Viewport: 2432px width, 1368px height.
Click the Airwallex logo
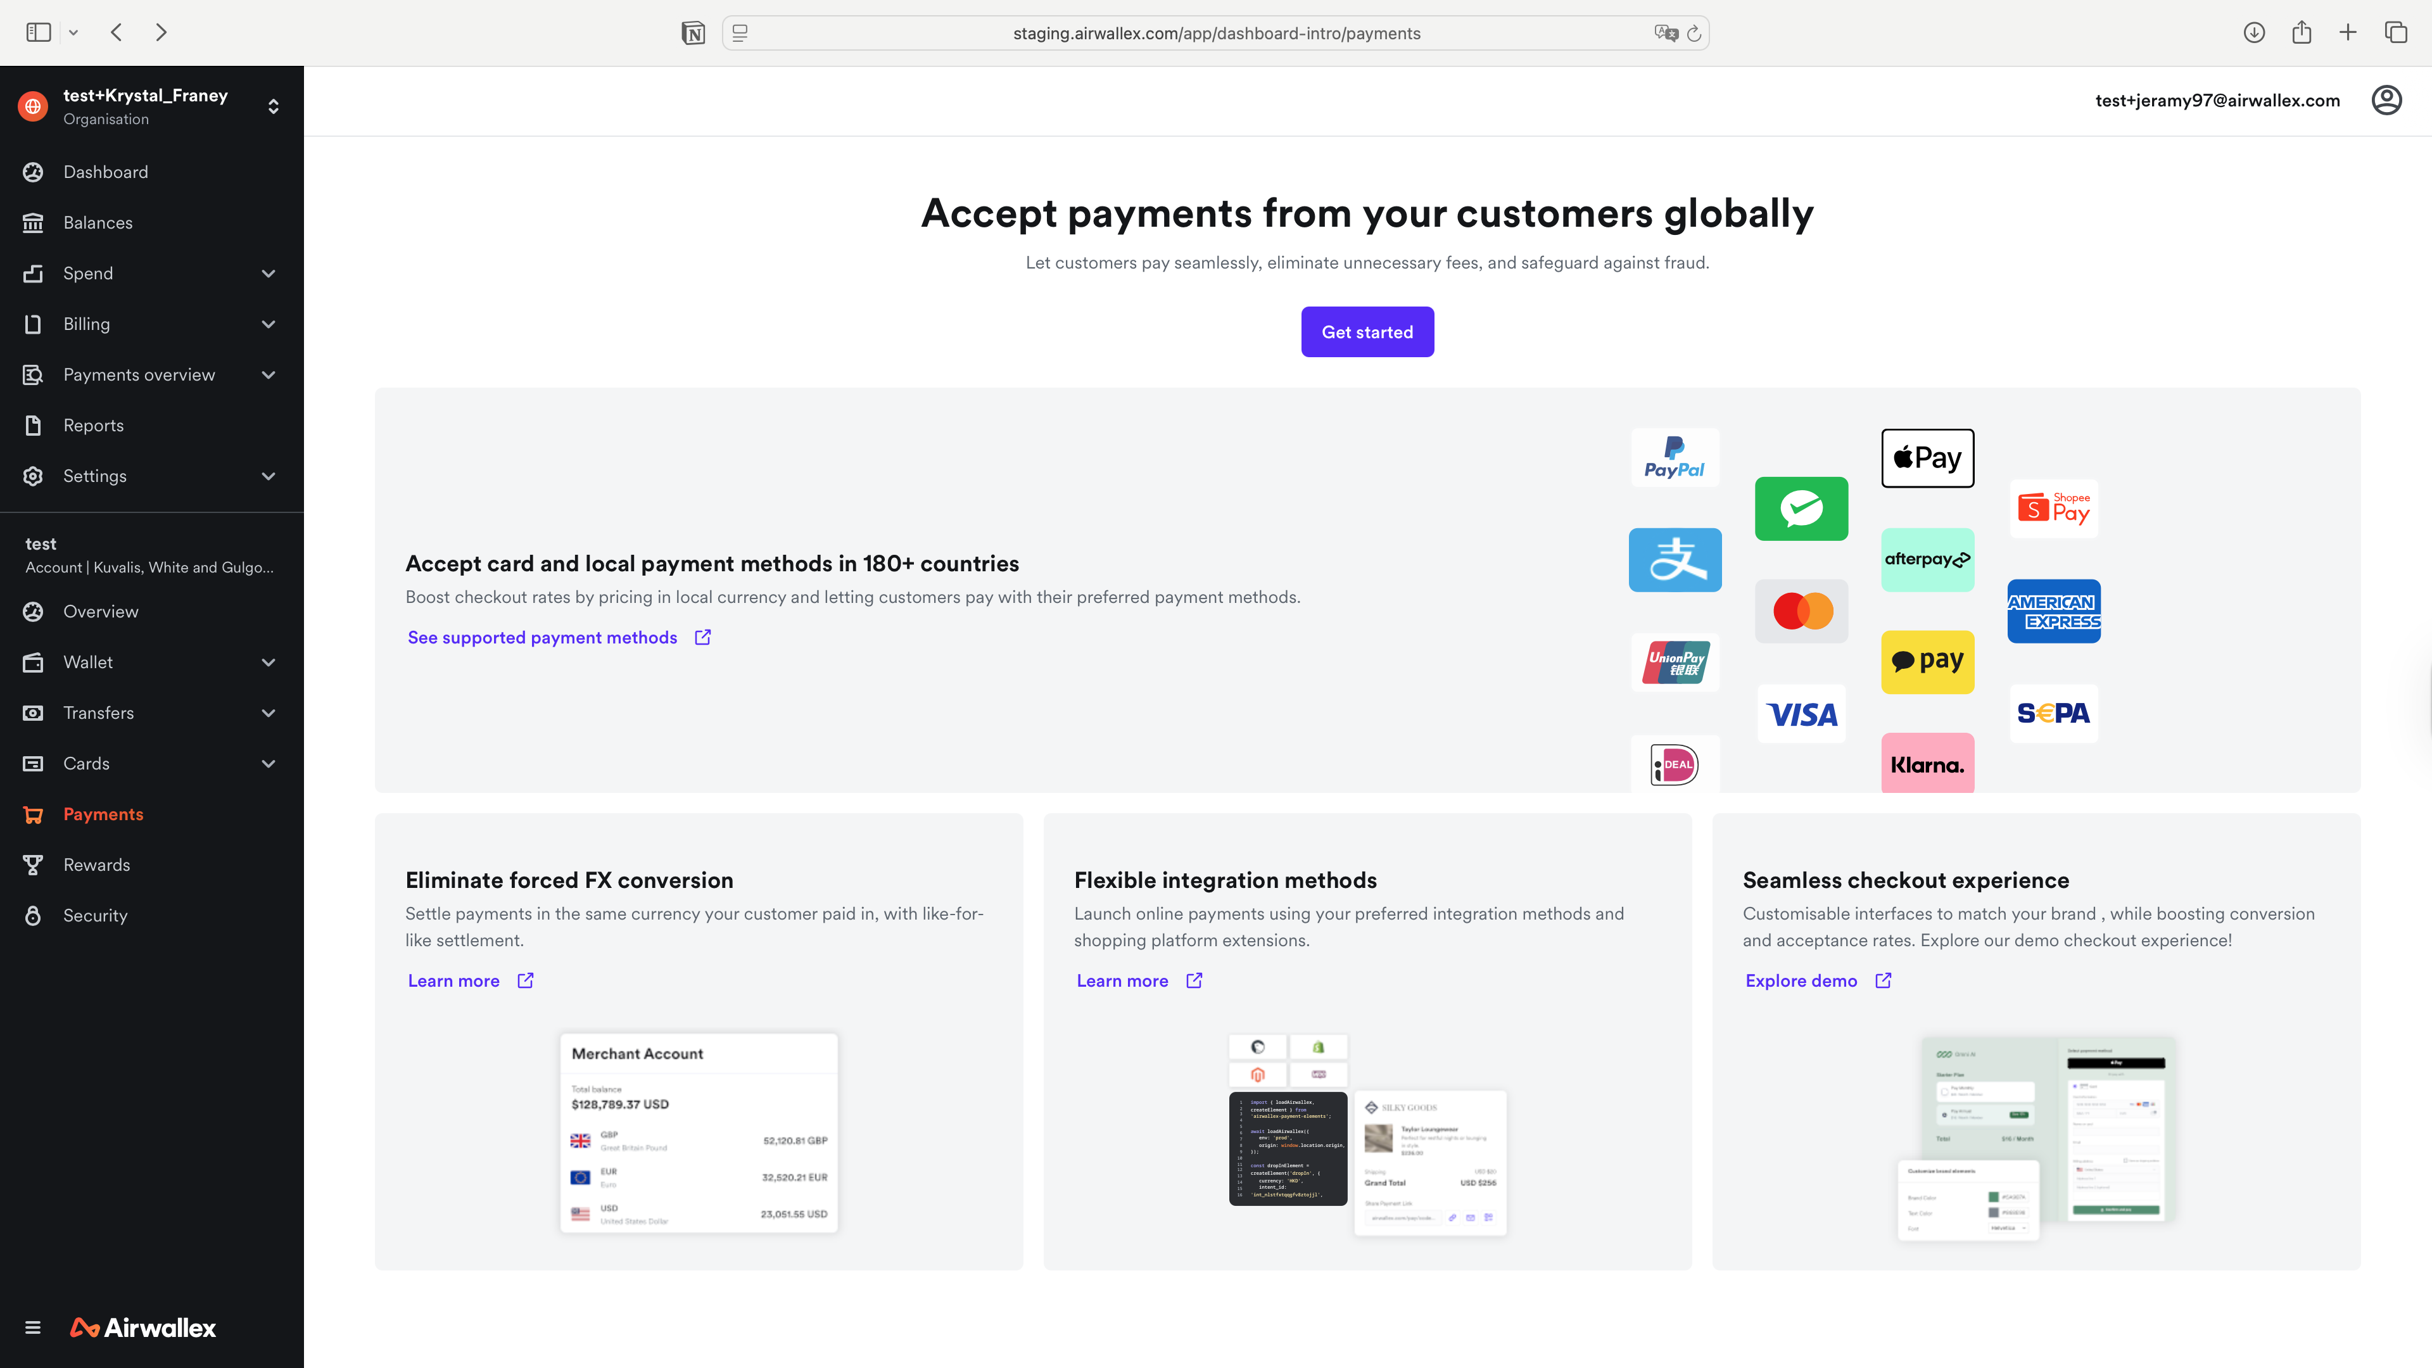(x=144, y=1327)
